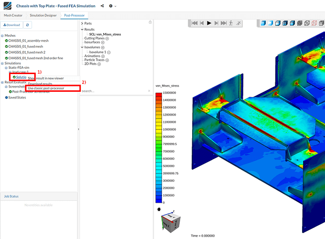Select the second light blue cube render mode
This screenshot has height=239, width=325.
[271, 23]
